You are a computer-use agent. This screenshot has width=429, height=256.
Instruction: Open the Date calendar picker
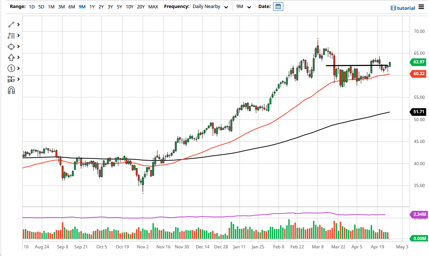[278, 6]
